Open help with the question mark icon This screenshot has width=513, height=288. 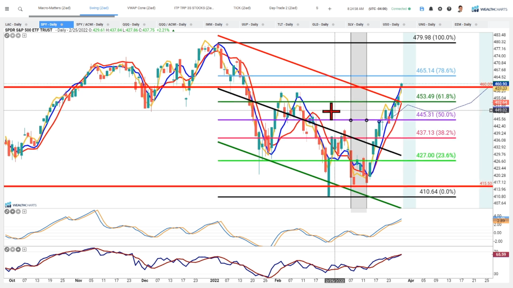point(449,9)
